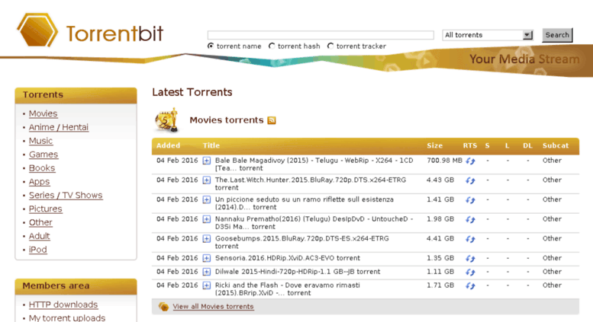Expand details for Dilwale 2015 torrent
Viewport: 593px width, 322px height.
[x=207, y=272]
